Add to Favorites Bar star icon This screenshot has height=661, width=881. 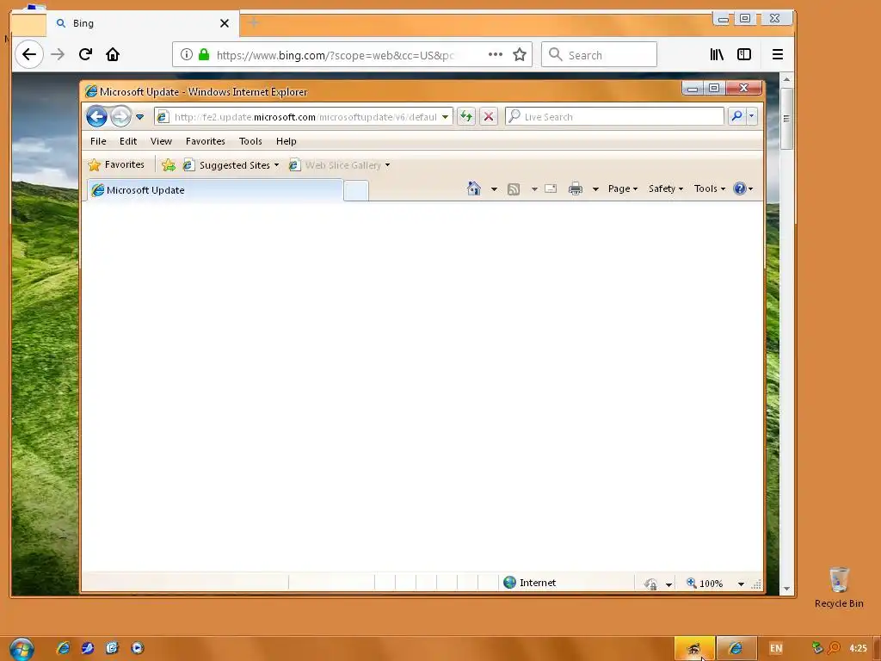point(169,164)
